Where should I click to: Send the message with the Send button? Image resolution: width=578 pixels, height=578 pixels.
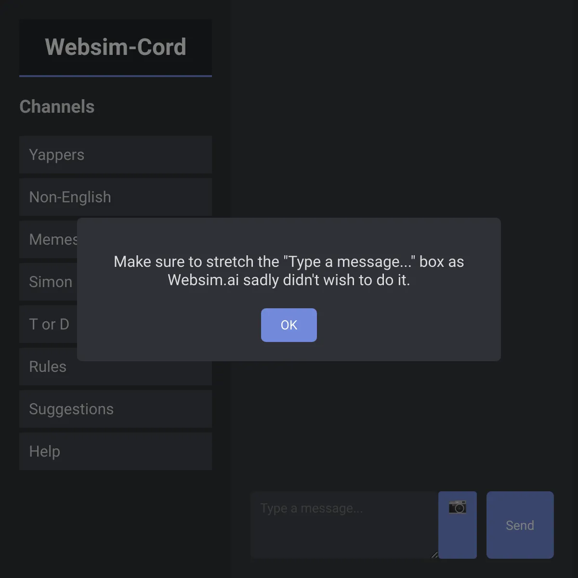[x=520, y=525]
